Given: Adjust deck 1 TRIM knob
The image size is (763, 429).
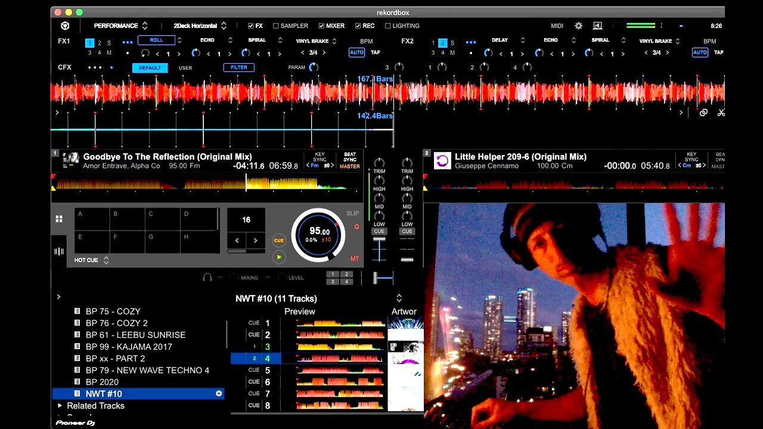Looking at the screenshot, I should tap(379, 163).
